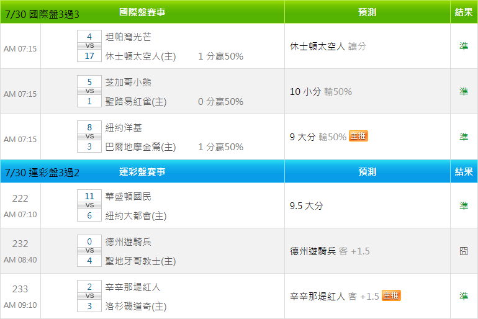Click result 準 for 紐約洋基 match
The height and width of the screenshot is (319, 478).
464,137
